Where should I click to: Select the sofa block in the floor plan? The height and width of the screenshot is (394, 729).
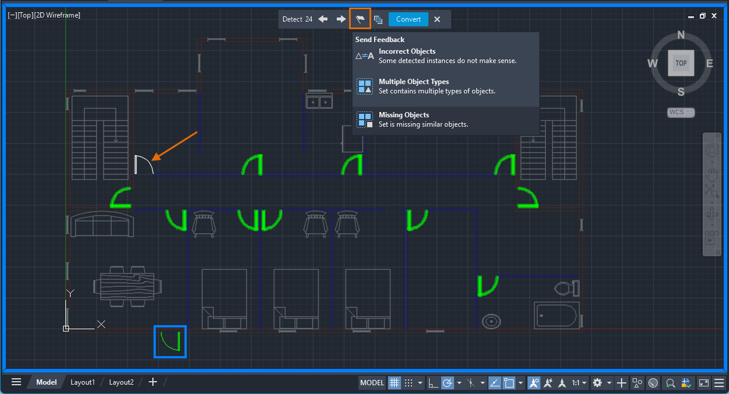(x=102, y=224)
